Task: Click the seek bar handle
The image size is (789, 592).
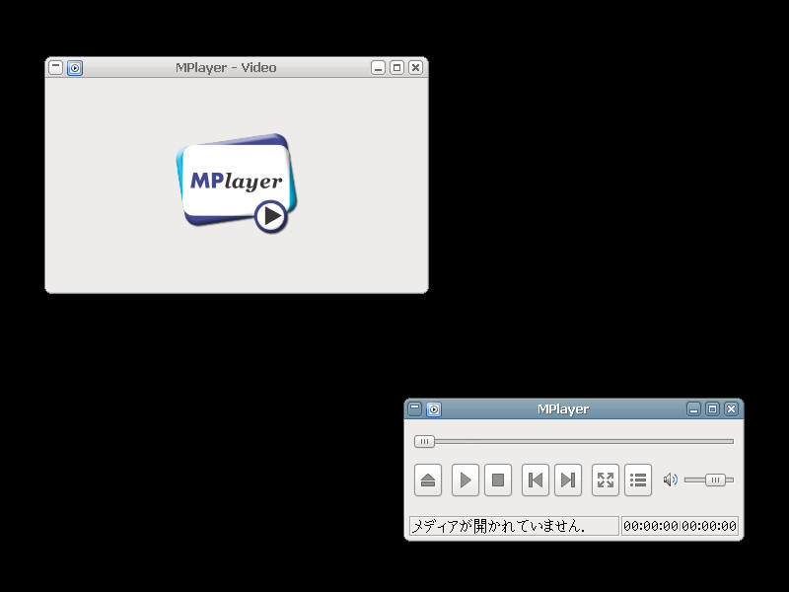Action: 424,441
